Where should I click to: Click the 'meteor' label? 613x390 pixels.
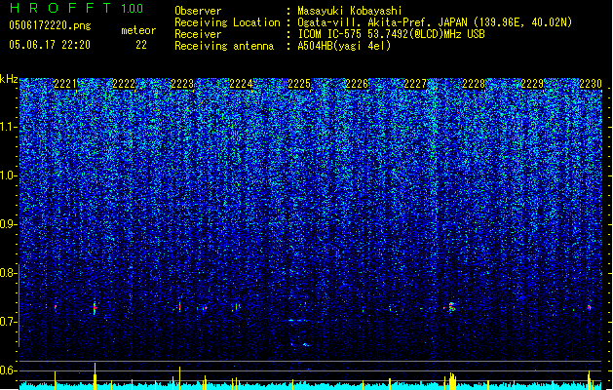(138, 30)
